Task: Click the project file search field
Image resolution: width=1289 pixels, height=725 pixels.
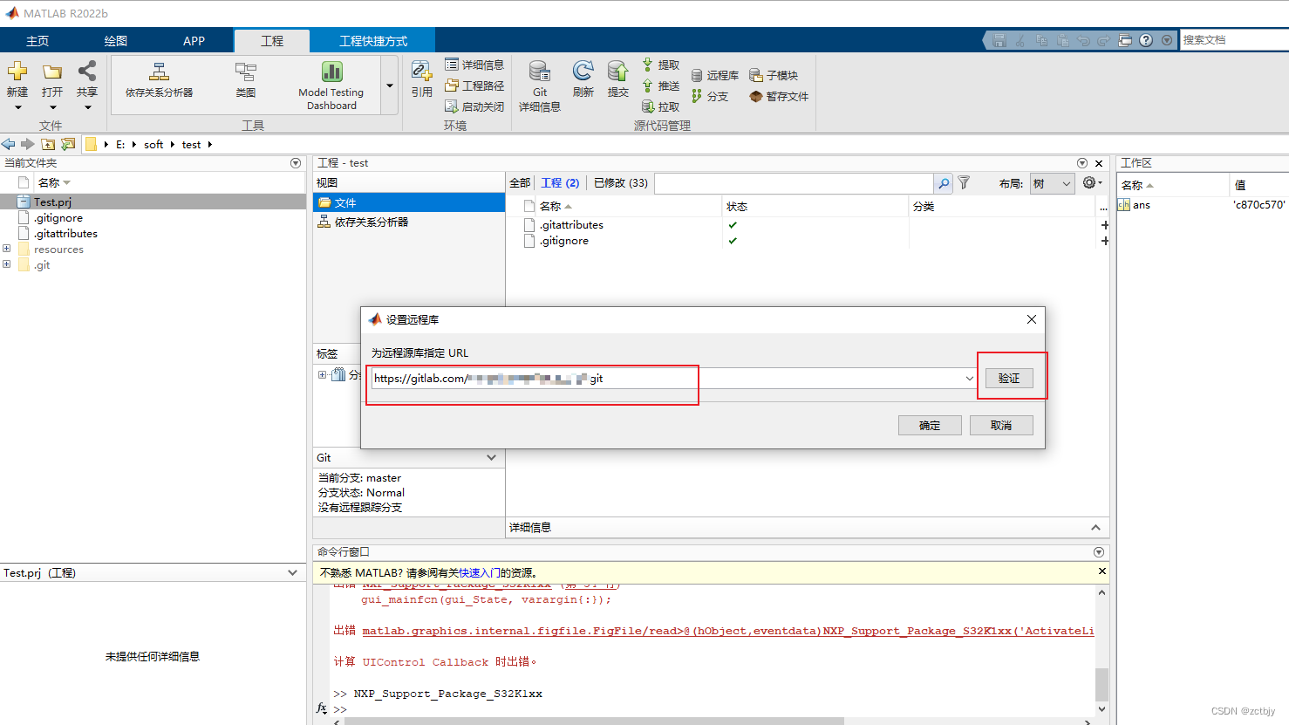Action: pos(794,183)
